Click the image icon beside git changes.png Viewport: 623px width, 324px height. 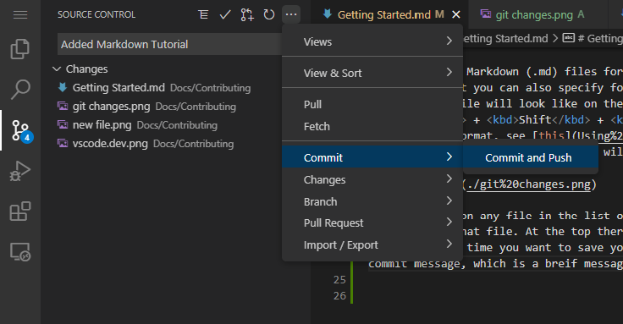[x=63, y=106]
